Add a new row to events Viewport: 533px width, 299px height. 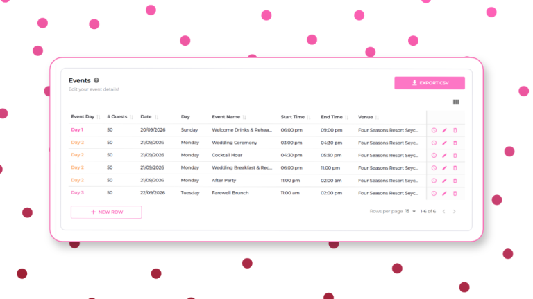click(x=106, y=212)
